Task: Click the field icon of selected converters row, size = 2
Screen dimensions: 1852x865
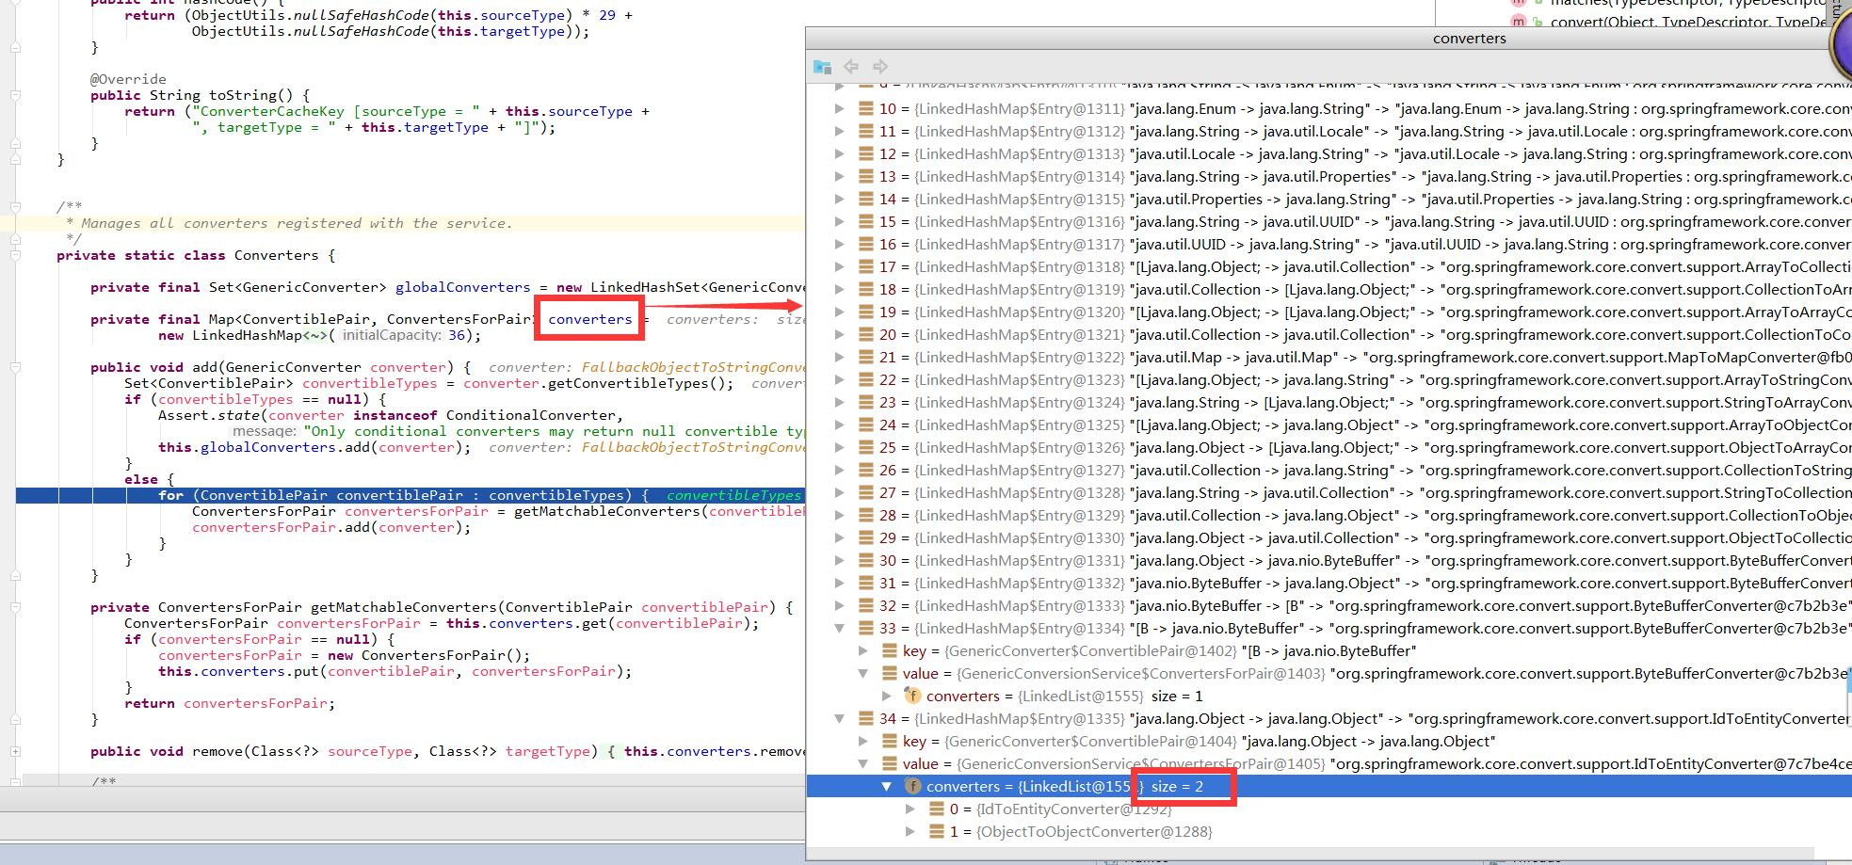Action: pos(911,786)
